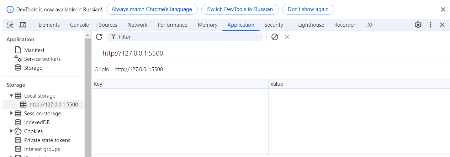Click the Don't show again button
The height and width of the screenshot is (157, 450).
click(308, 9)
